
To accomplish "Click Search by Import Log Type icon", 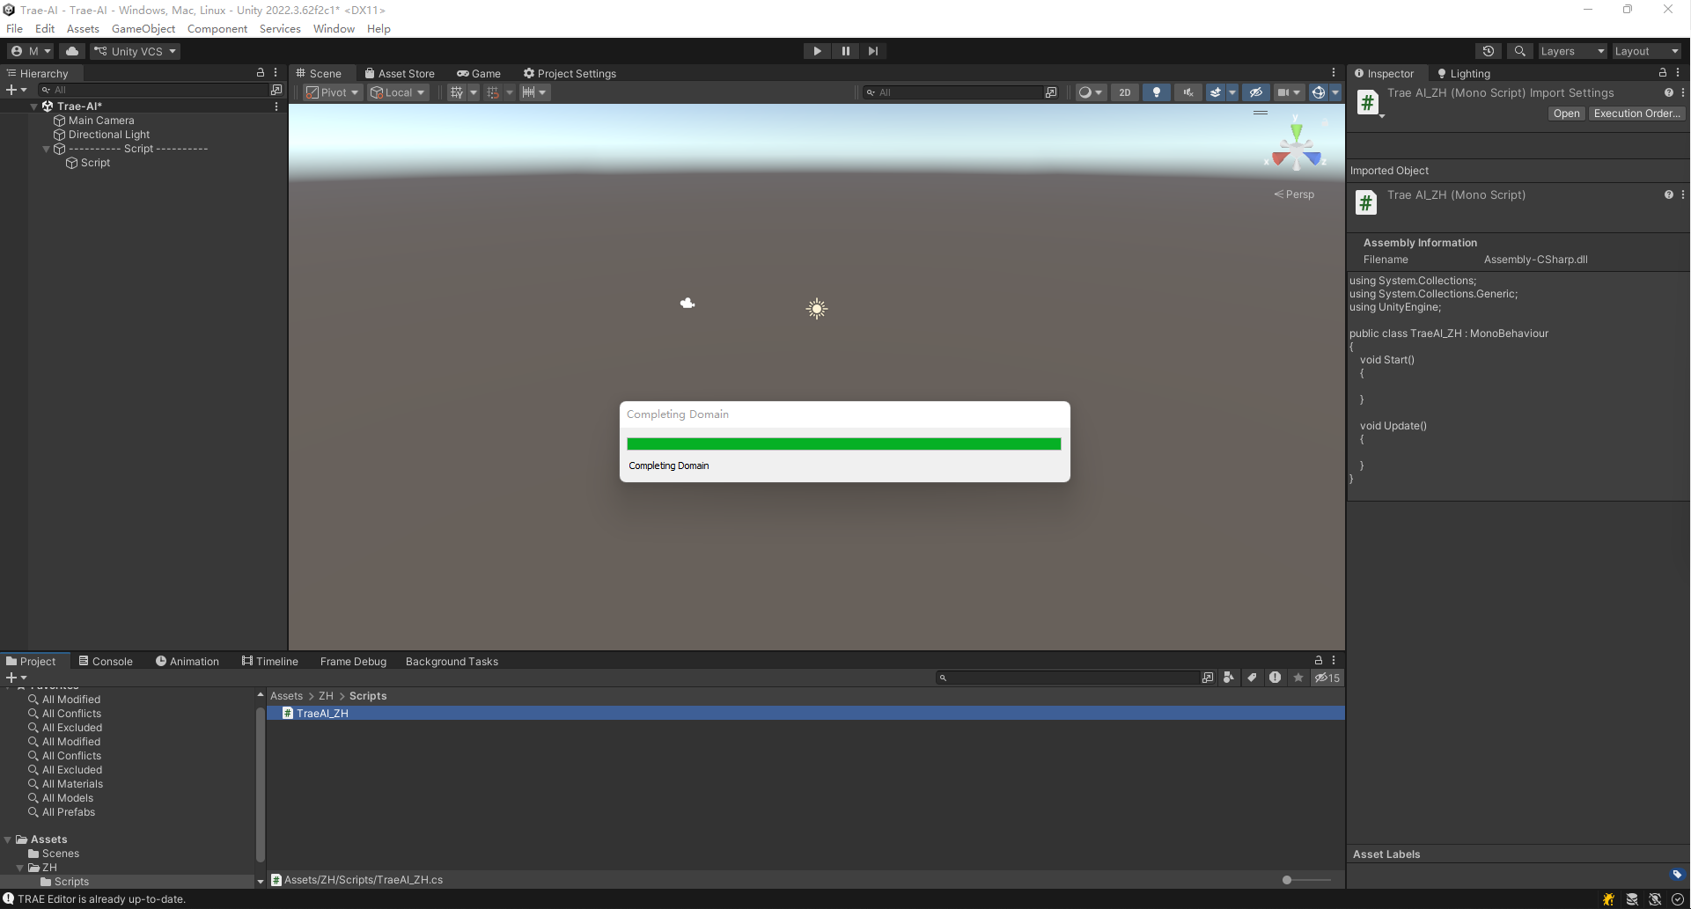I will coord(1275,678).
